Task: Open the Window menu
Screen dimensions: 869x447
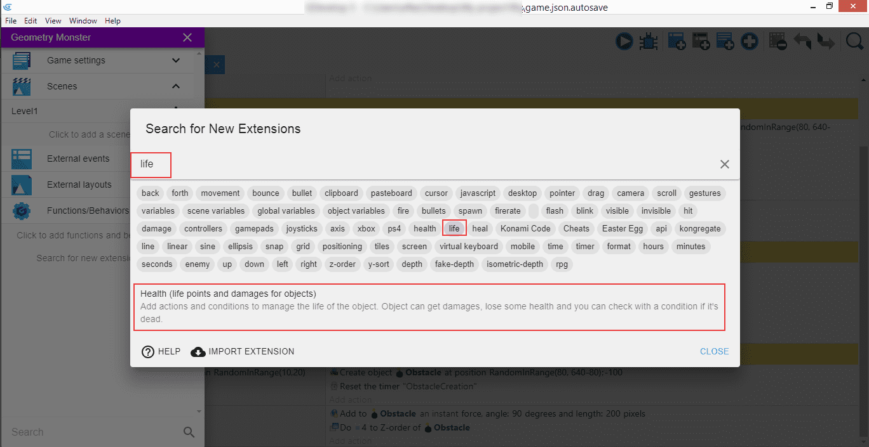Action: coord(83,21)
